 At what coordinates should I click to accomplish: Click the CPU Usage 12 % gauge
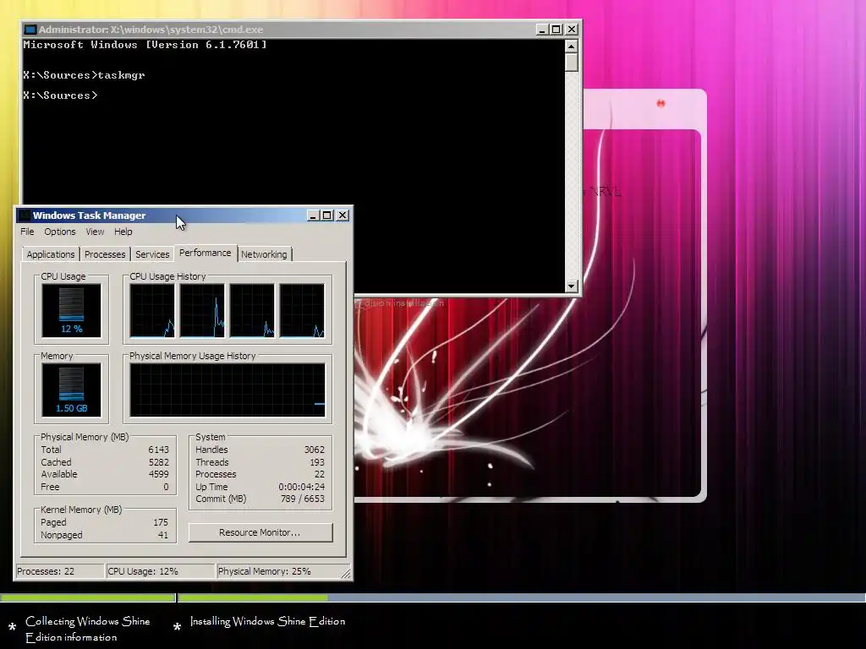tap(71, 310)
